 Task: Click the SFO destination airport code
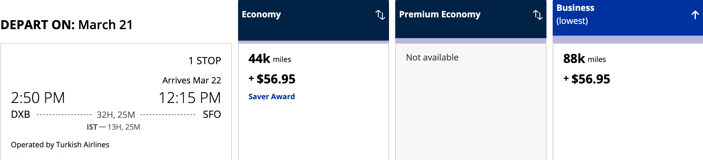pos(212,115)
